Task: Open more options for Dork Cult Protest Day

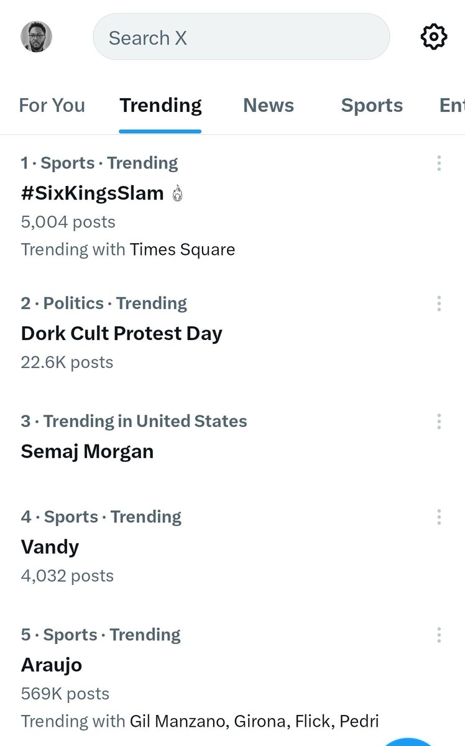Action: click(439, 303)
